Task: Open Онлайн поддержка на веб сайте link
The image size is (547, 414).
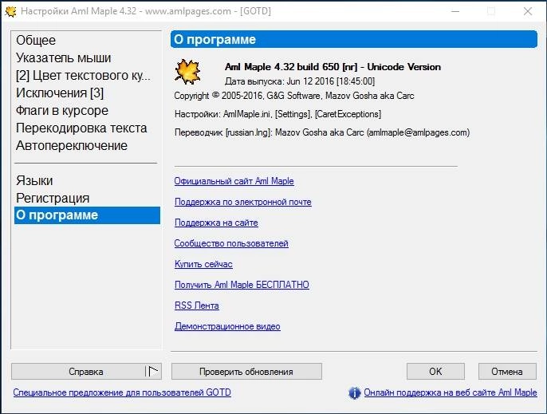Action: (x=451, y=392)
